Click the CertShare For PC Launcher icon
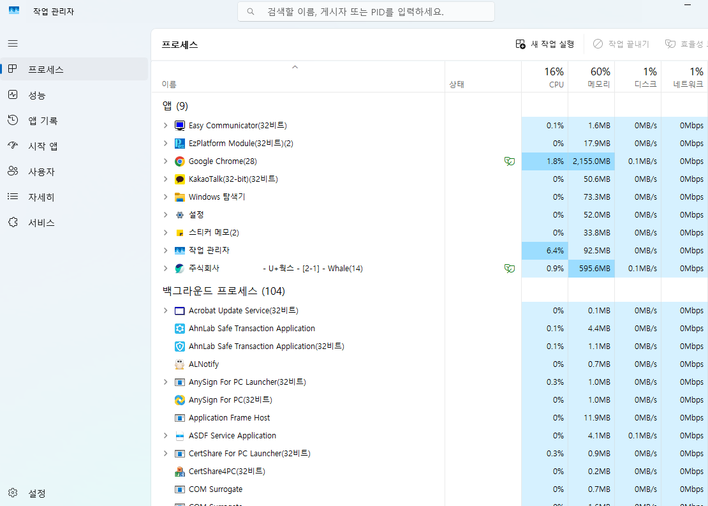Image resolution: width=708 pixels, height=506 pixels. coord(180,454)
